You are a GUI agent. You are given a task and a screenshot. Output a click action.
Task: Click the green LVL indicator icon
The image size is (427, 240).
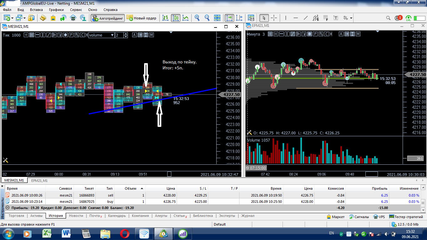pyautogui.click(x=409, y=18)
